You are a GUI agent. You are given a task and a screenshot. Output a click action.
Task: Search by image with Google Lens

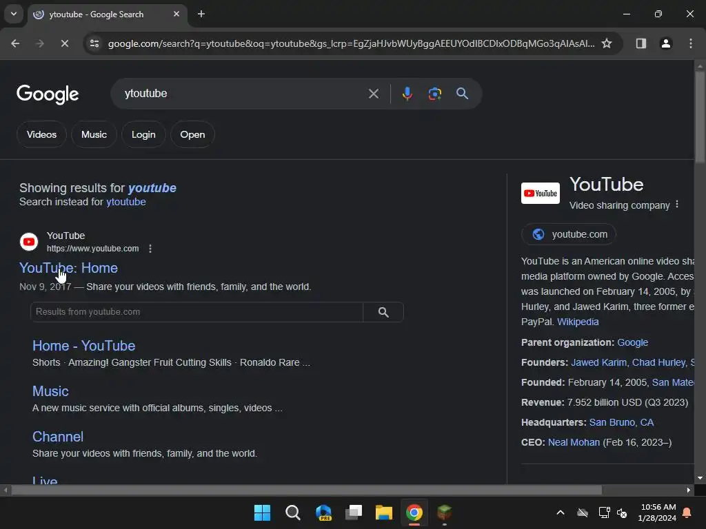pyautogui.click(x=434, y=94)
